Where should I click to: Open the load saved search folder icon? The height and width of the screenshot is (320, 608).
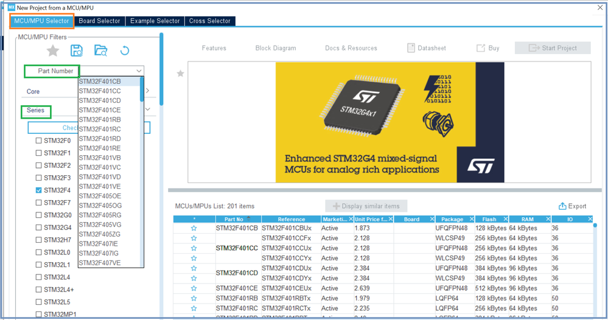(x=101, y=50)
